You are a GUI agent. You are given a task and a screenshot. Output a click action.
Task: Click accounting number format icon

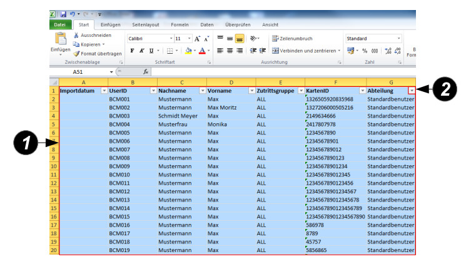pyautogui.click(x=350, y=51)
